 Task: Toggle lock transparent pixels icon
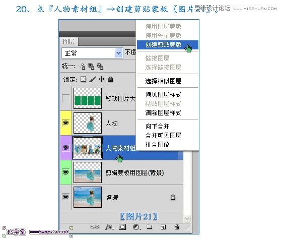[x=83, y=79]
